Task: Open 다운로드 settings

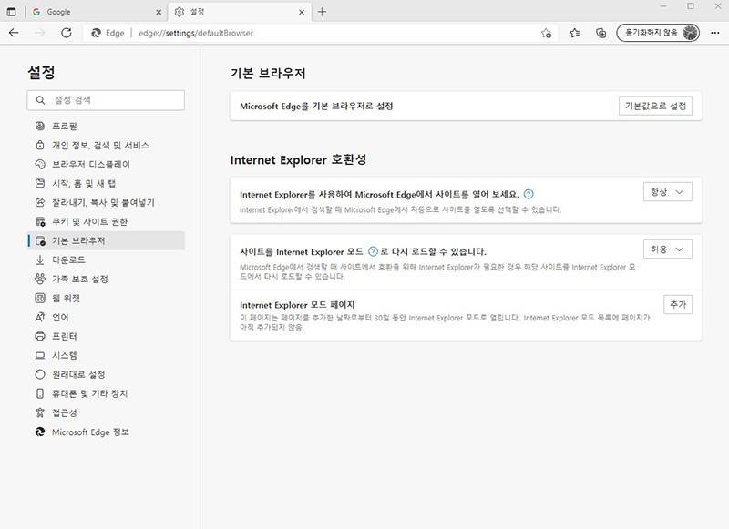Action: coord(106,259)
